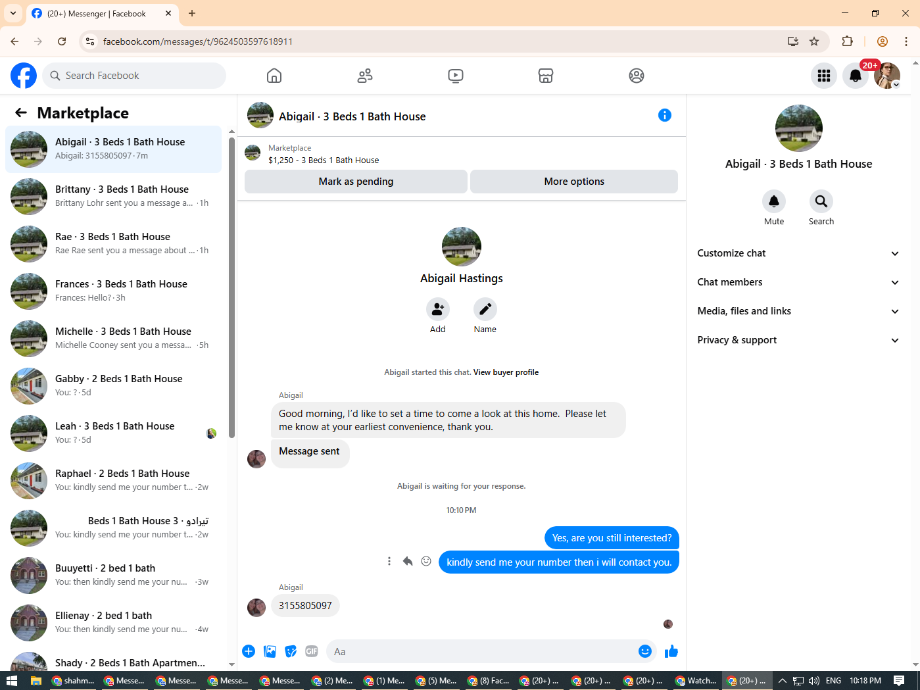
Task: Expand Media, files and links section
Action: tap(798, 311)
